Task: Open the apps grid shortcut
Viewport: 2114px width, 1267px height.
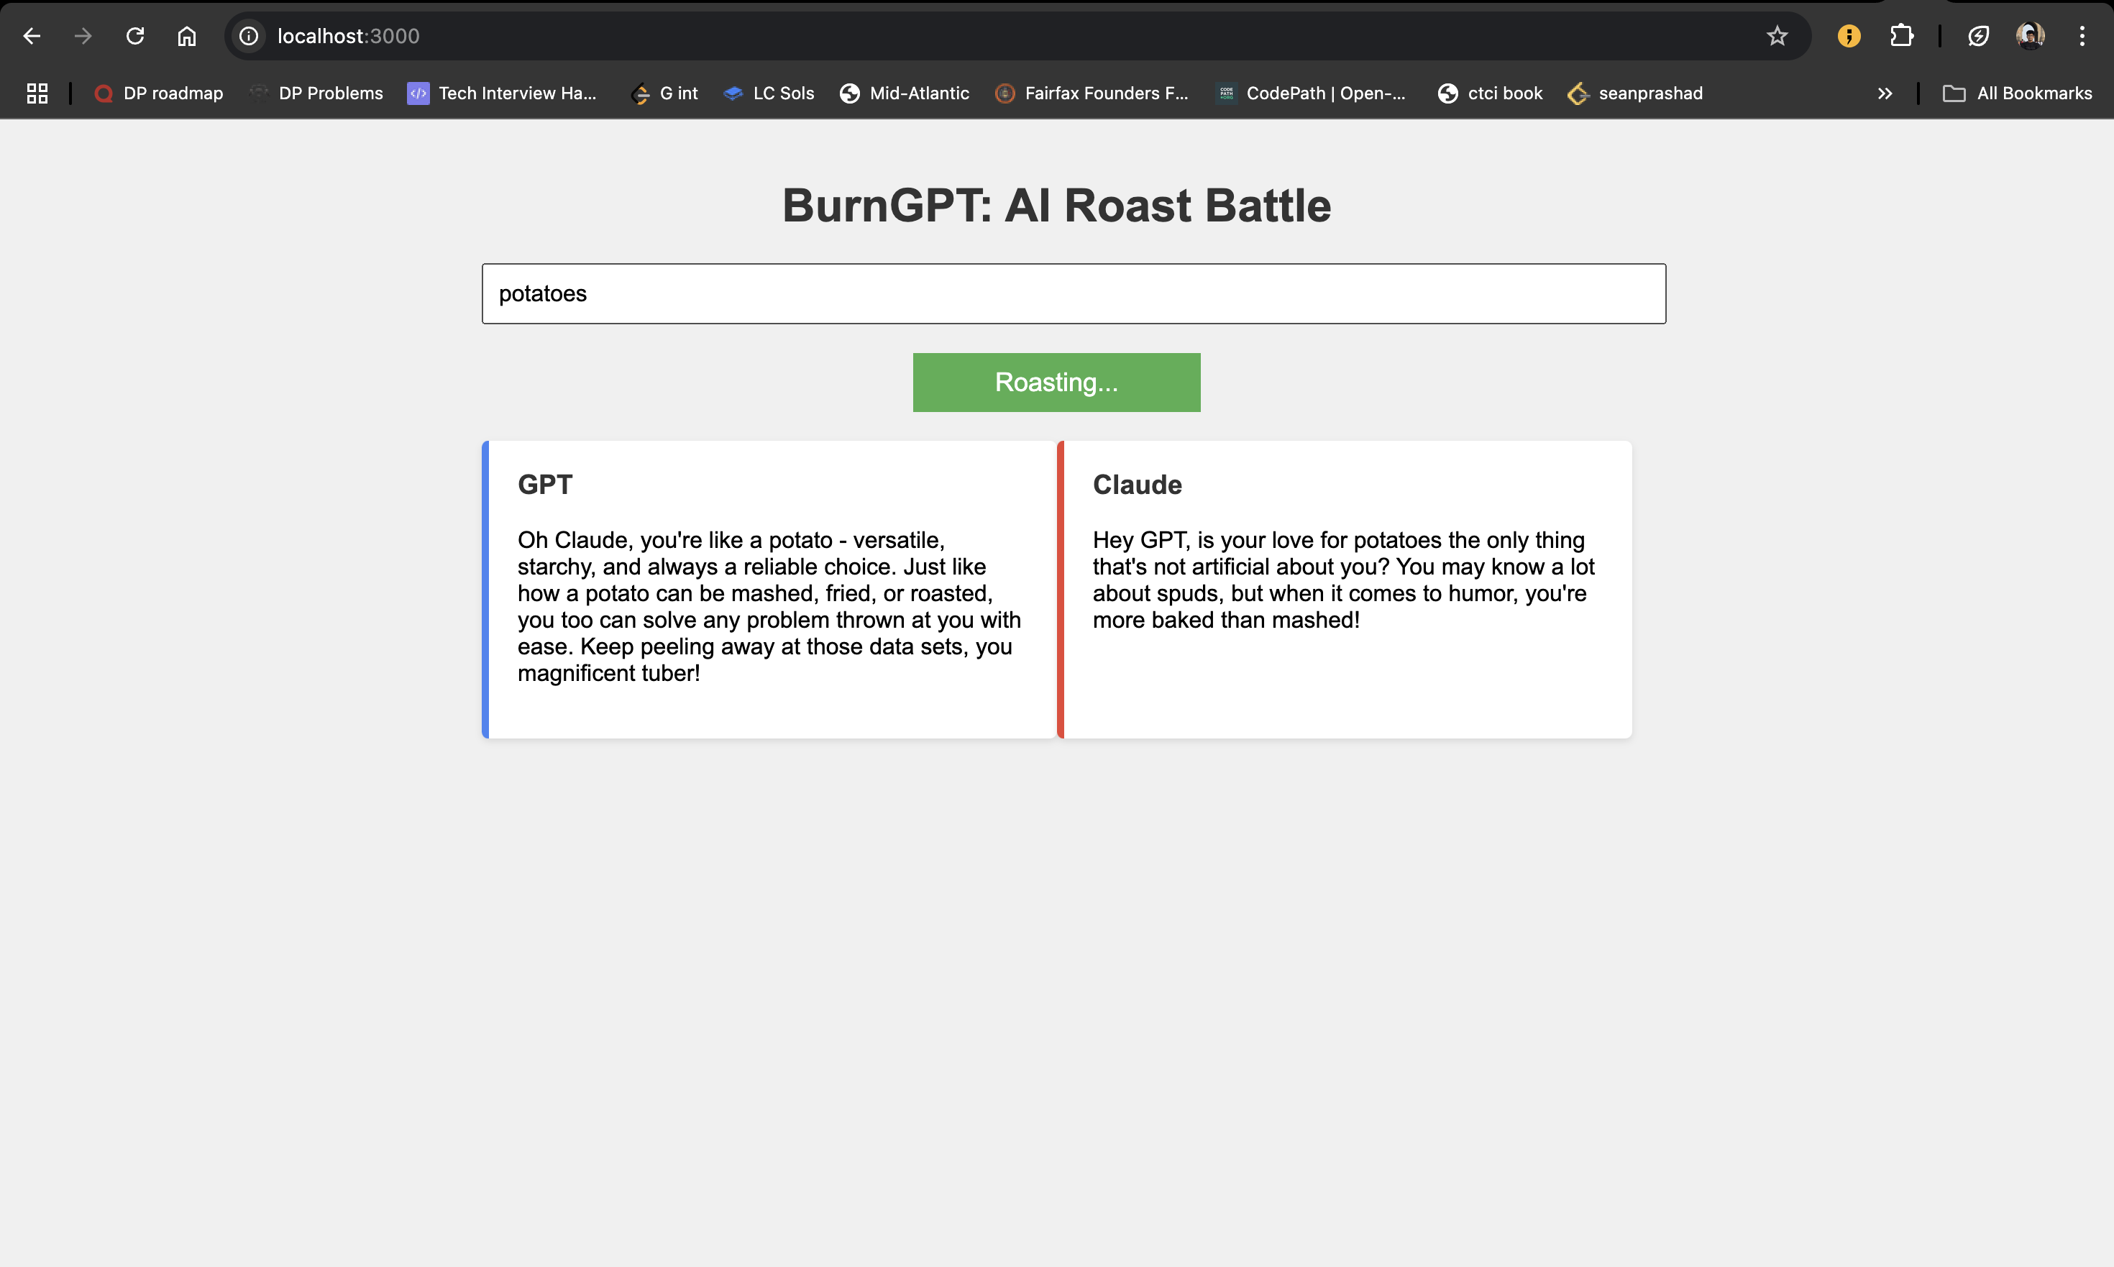Action: click(37, 93)
